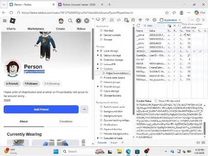Screen dimensions: 208x156
Task: Switch to the Person - Roblox browser tab
Action: [32, 5]
